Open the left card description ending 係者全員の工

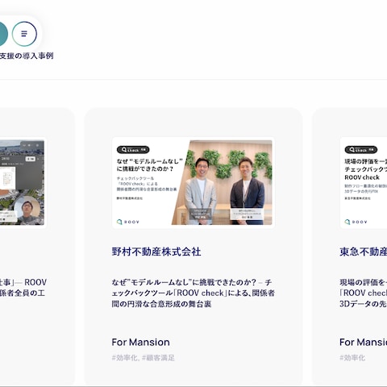[x=23, y=288]
